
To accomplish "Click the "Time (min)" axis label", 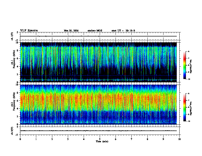I will (102, 141).
